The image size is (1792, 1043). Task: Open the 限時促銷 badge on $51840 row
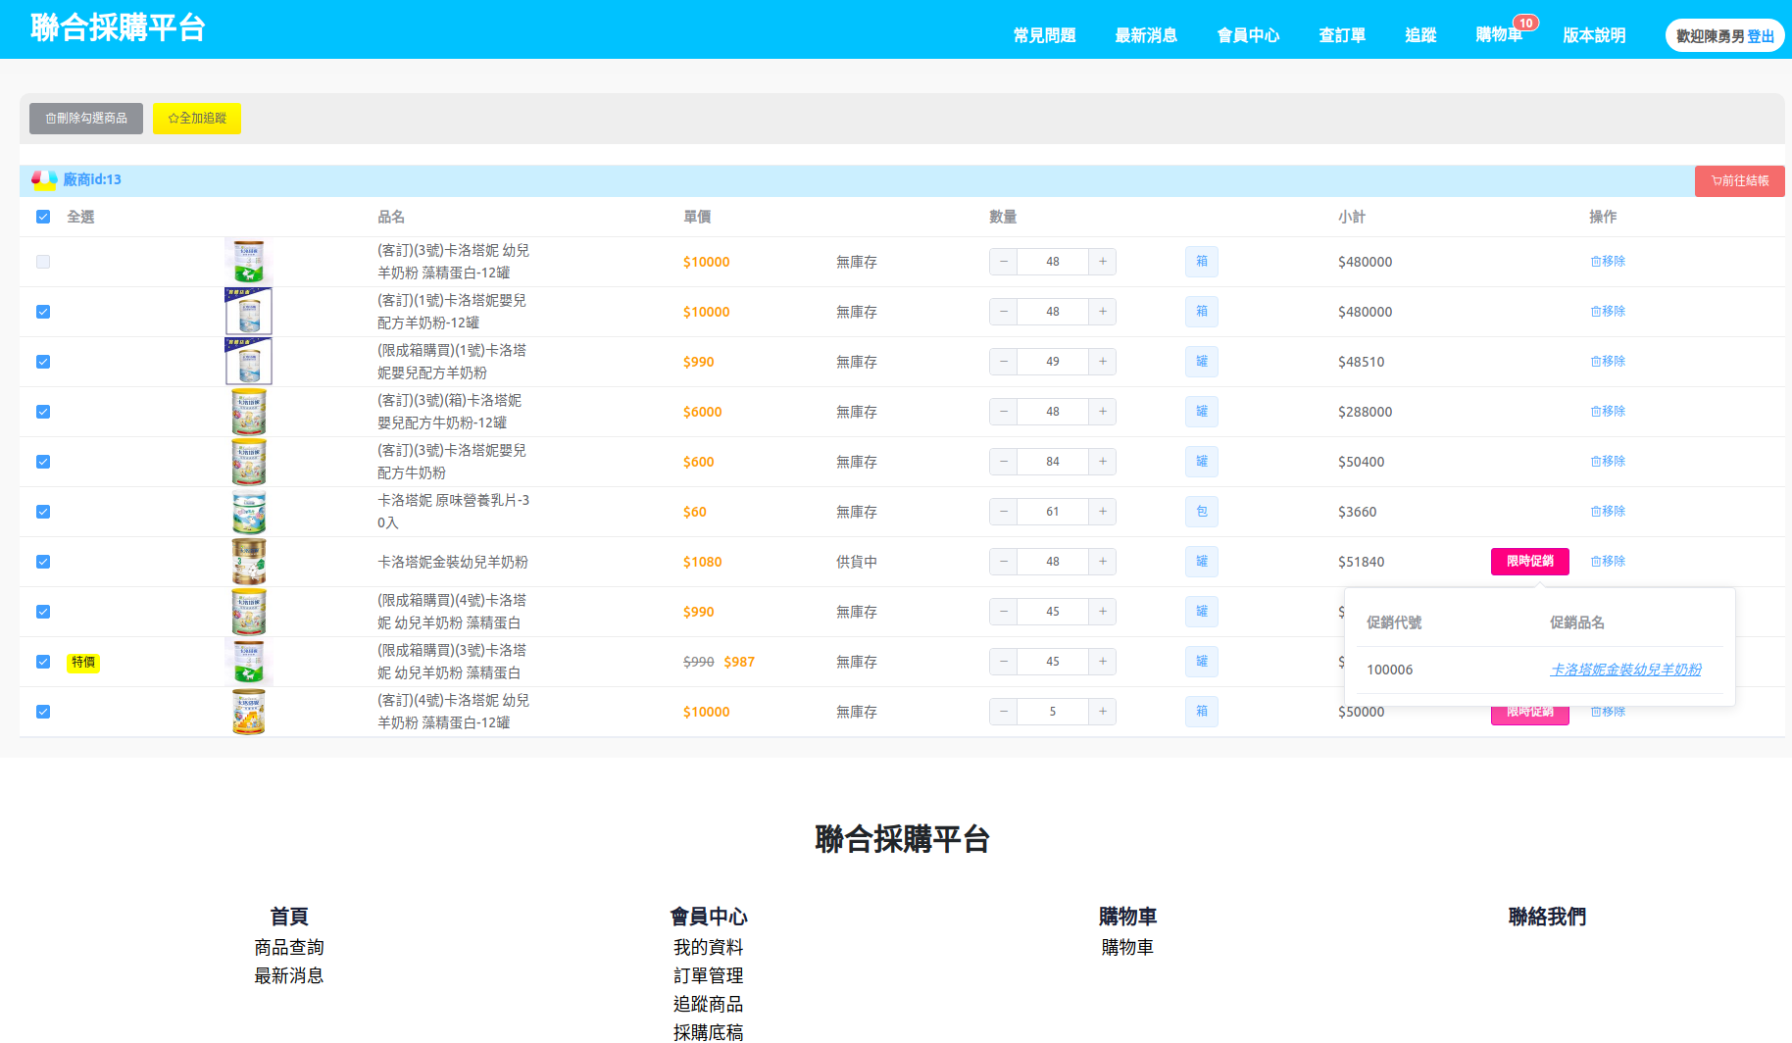1529,562
